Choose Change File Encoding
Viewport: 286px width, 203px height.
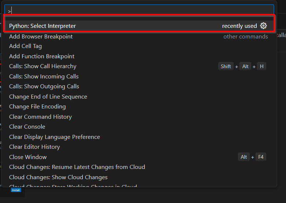pos(139,107)
